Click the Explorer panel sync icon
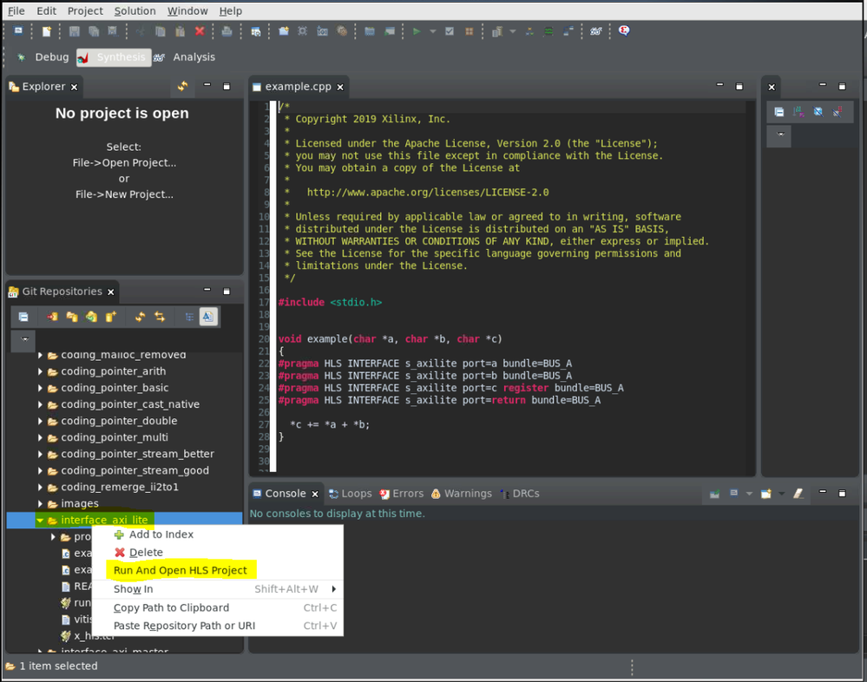Viewport: 867px width, 682px height. [182, 86]
